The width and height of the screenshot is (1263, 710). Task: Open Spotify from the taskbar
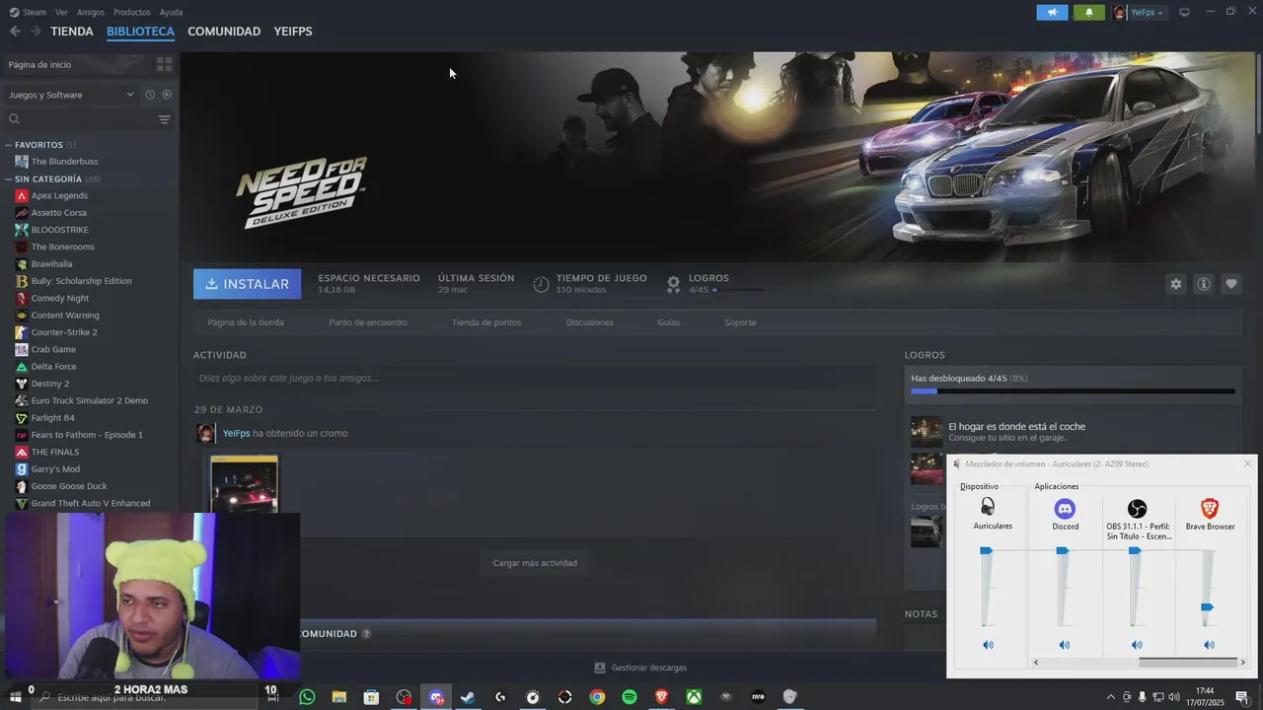click(630, 697)
